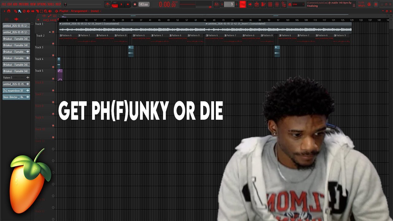Click bar 33 on the timeline ruler
Viewport: 393px width, 221px height.
click(132, 20)
